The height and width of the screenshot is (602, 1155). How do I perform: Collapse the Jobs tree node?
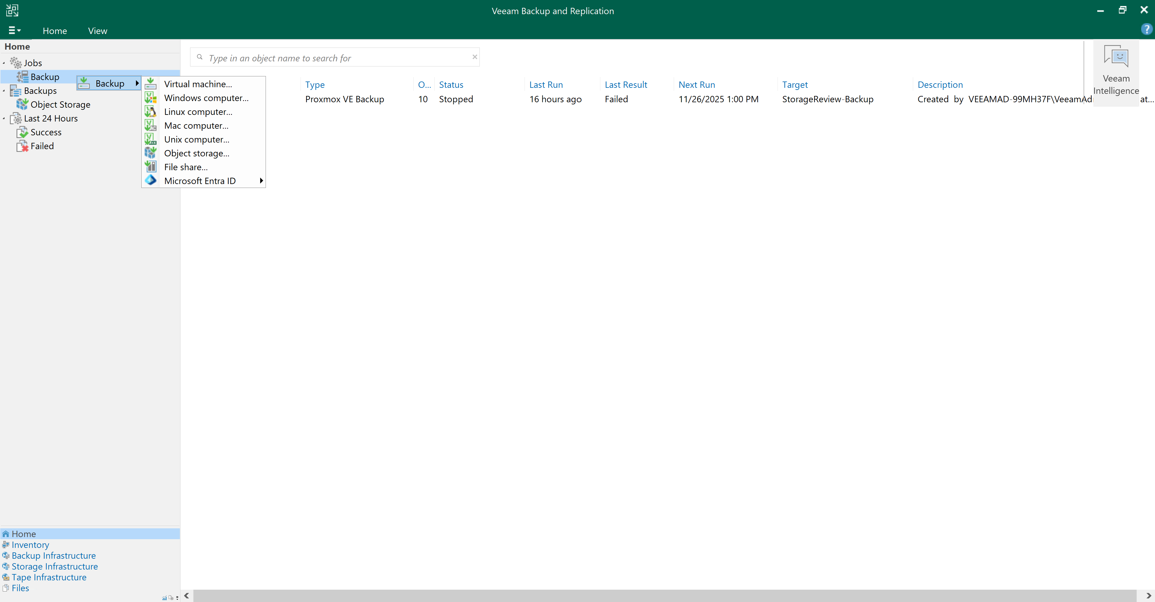(4, 63)
